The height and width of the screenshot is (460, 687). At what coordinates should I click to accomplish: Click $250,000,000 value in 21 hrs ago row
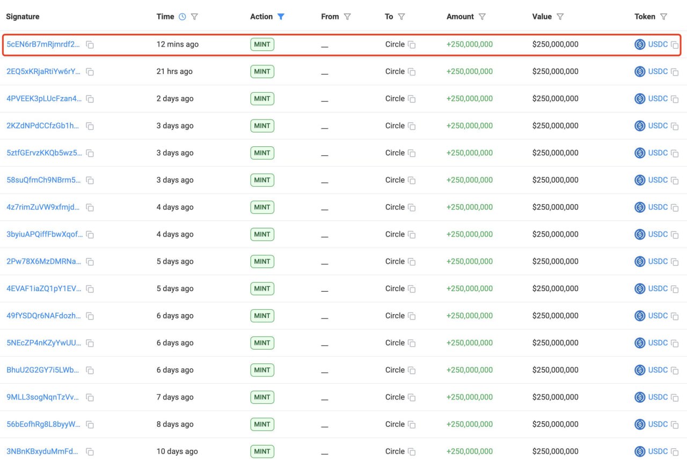coord(556,71)
